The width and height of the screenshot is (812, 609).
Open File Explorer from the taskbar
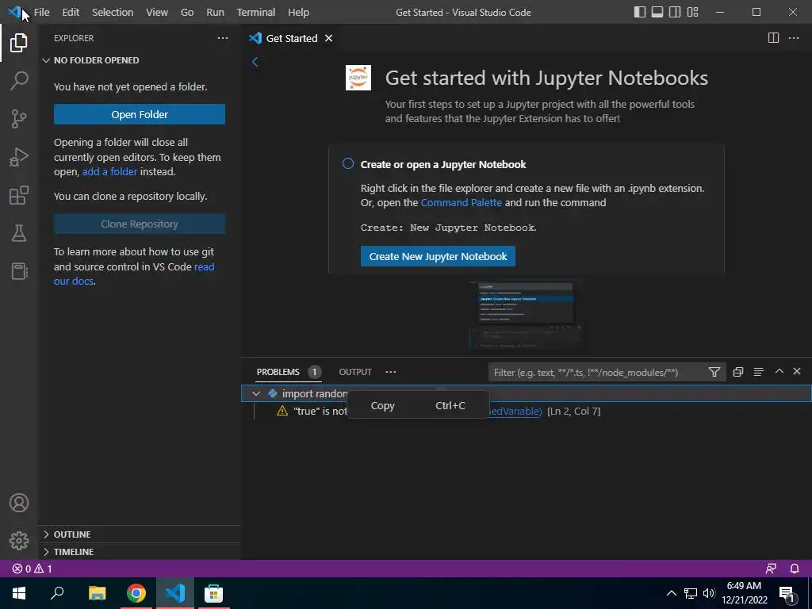pos(97,593)
